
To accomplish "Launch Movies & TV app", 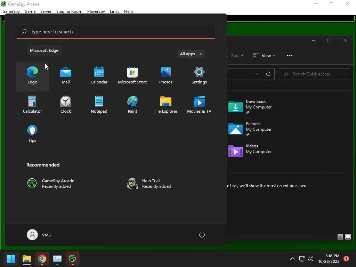I will pos(199,105).
